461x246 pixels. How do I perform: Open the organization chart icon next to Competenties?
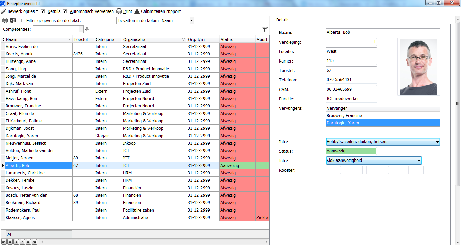pos(87,29)
